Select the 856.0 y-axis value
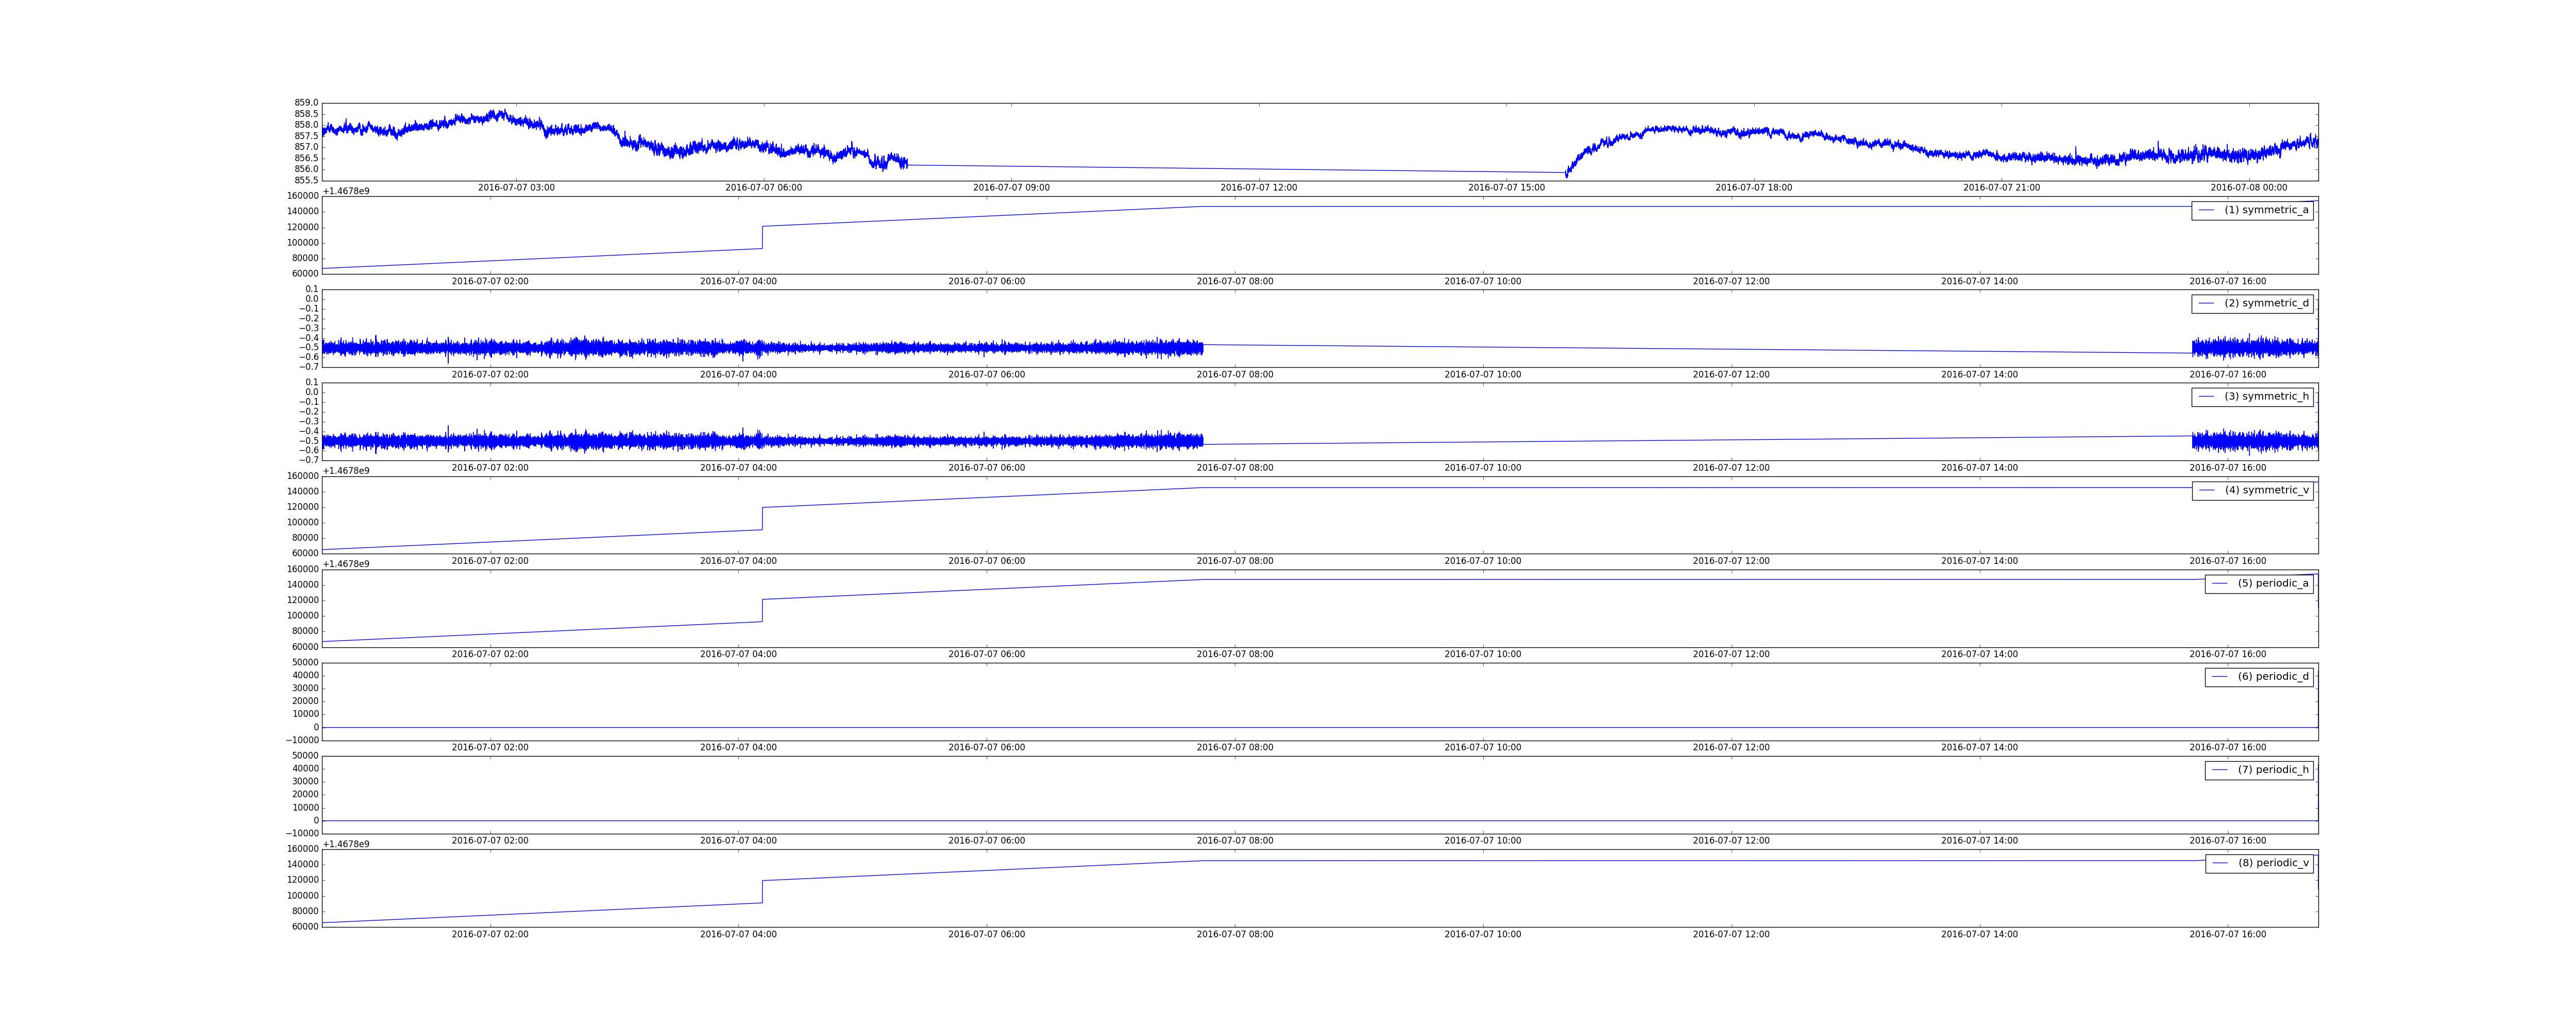 (x=306, y=169)
